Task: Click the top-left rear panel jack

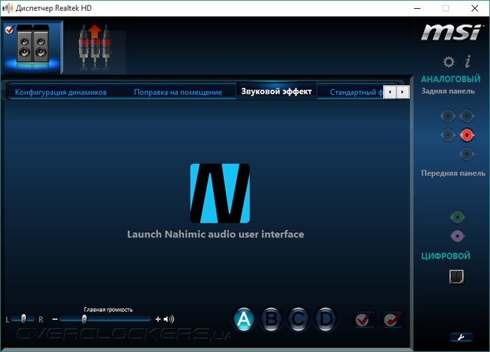Action: click(x=448, y=116)
